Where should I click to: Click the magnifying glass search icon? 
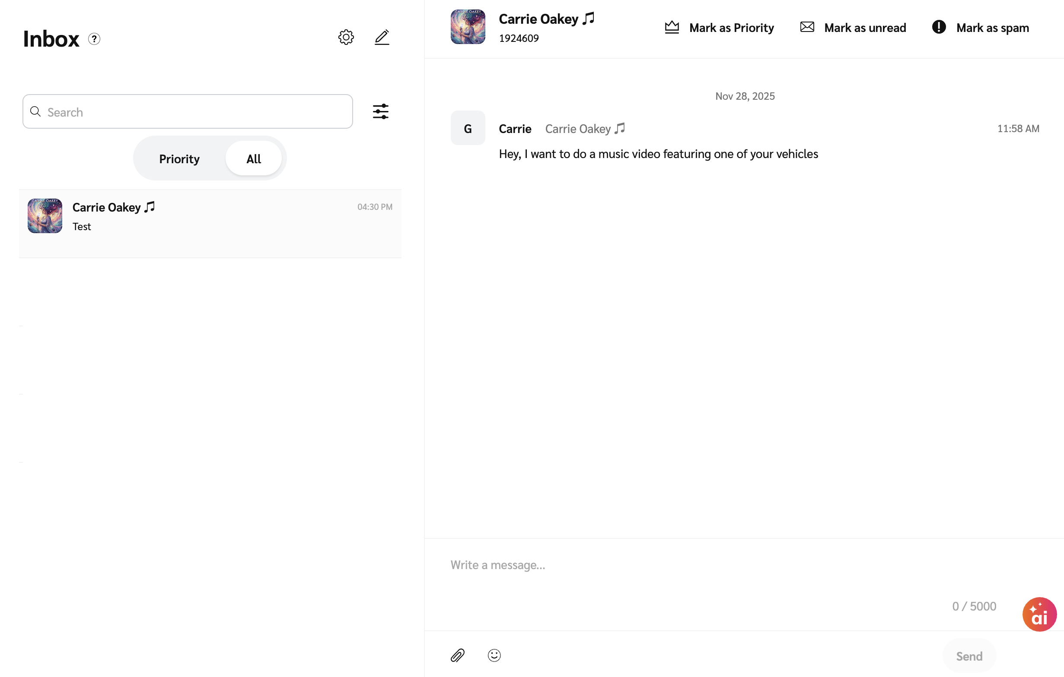pos(35,112)
